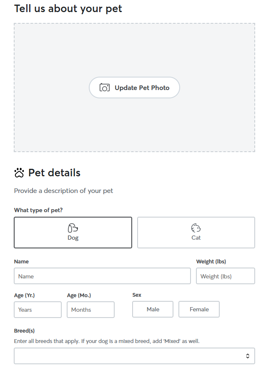Click the Pet details section heading
Viewport: 276px width, 368px height.
pos(54,173)
